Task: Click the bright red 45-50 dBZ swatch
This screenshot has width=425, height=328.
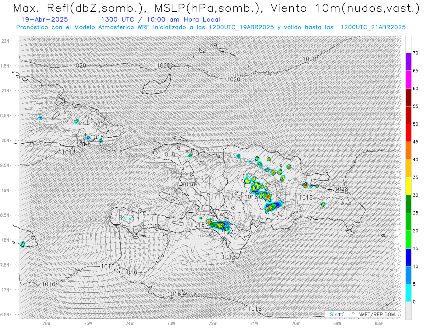Action: (408, 133)
